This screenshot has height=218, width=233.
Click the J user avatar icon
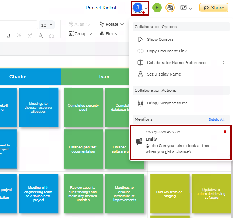click(137, 8)
